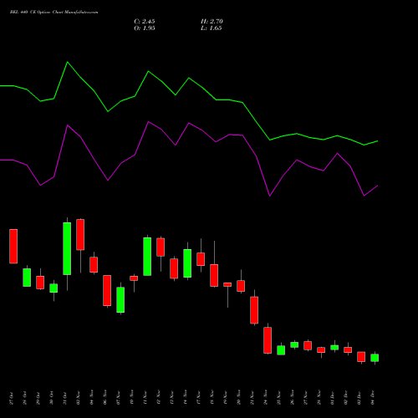Click the '26 Nov' date label
This screenshot has width=418, height=418.
(x=293, y=397)
